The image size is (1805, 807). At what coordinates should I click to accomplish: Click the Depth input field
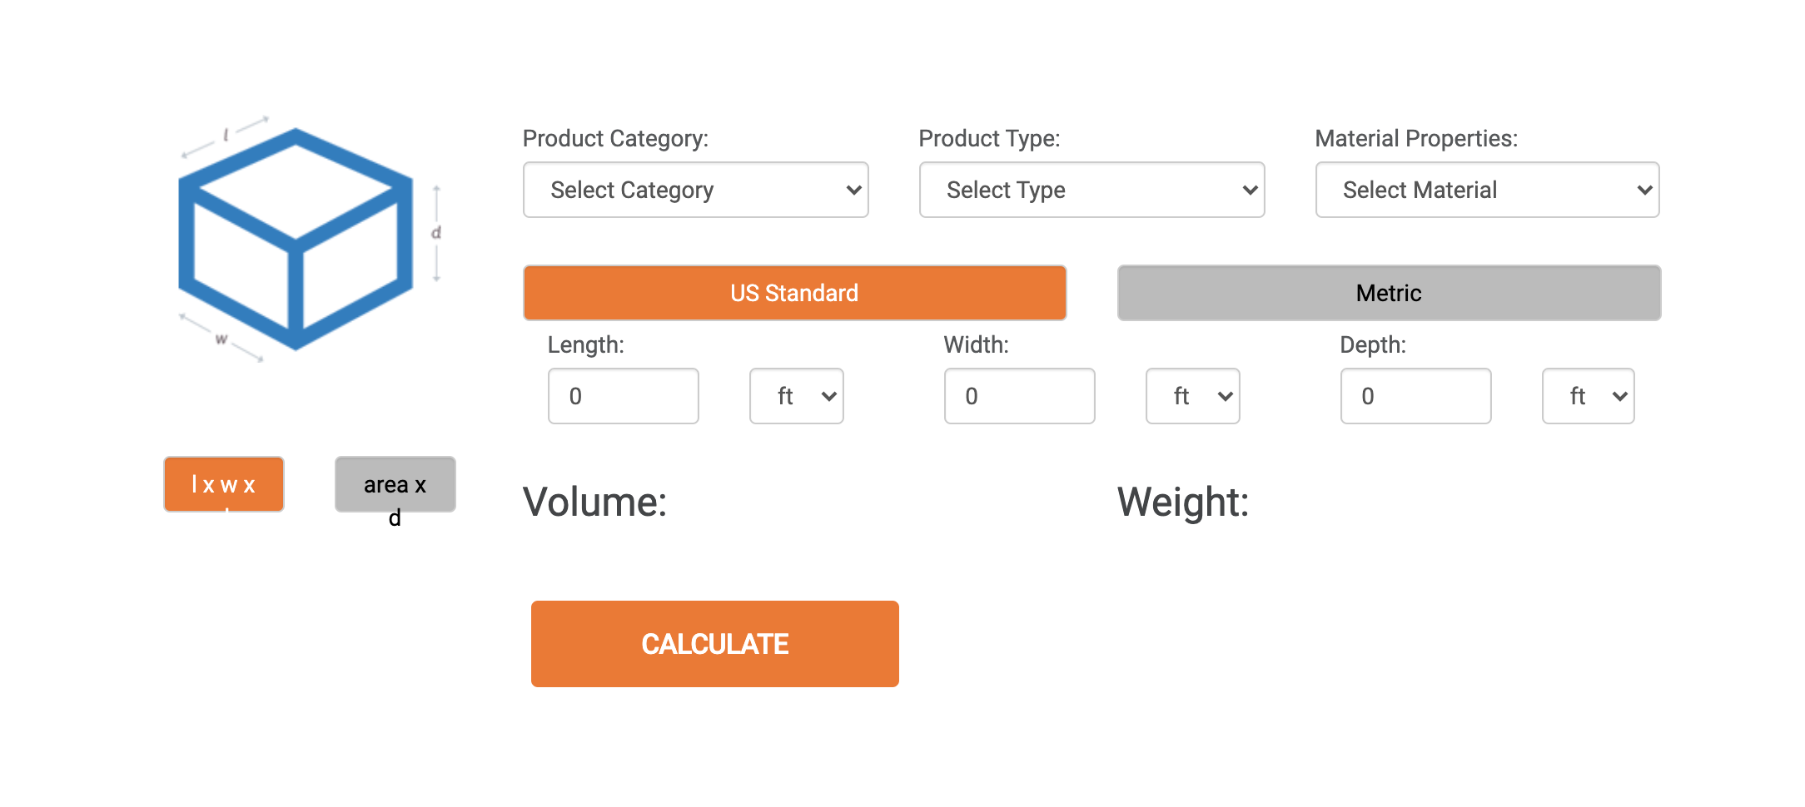pos(1415,396)
